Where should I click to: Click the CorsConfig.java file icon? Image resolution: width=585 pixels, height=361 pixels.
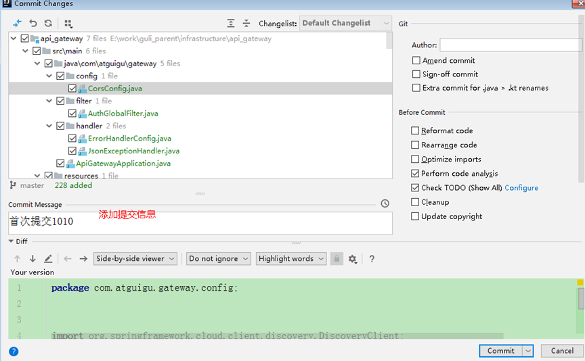pyautogui.click(x=83, y=89)
